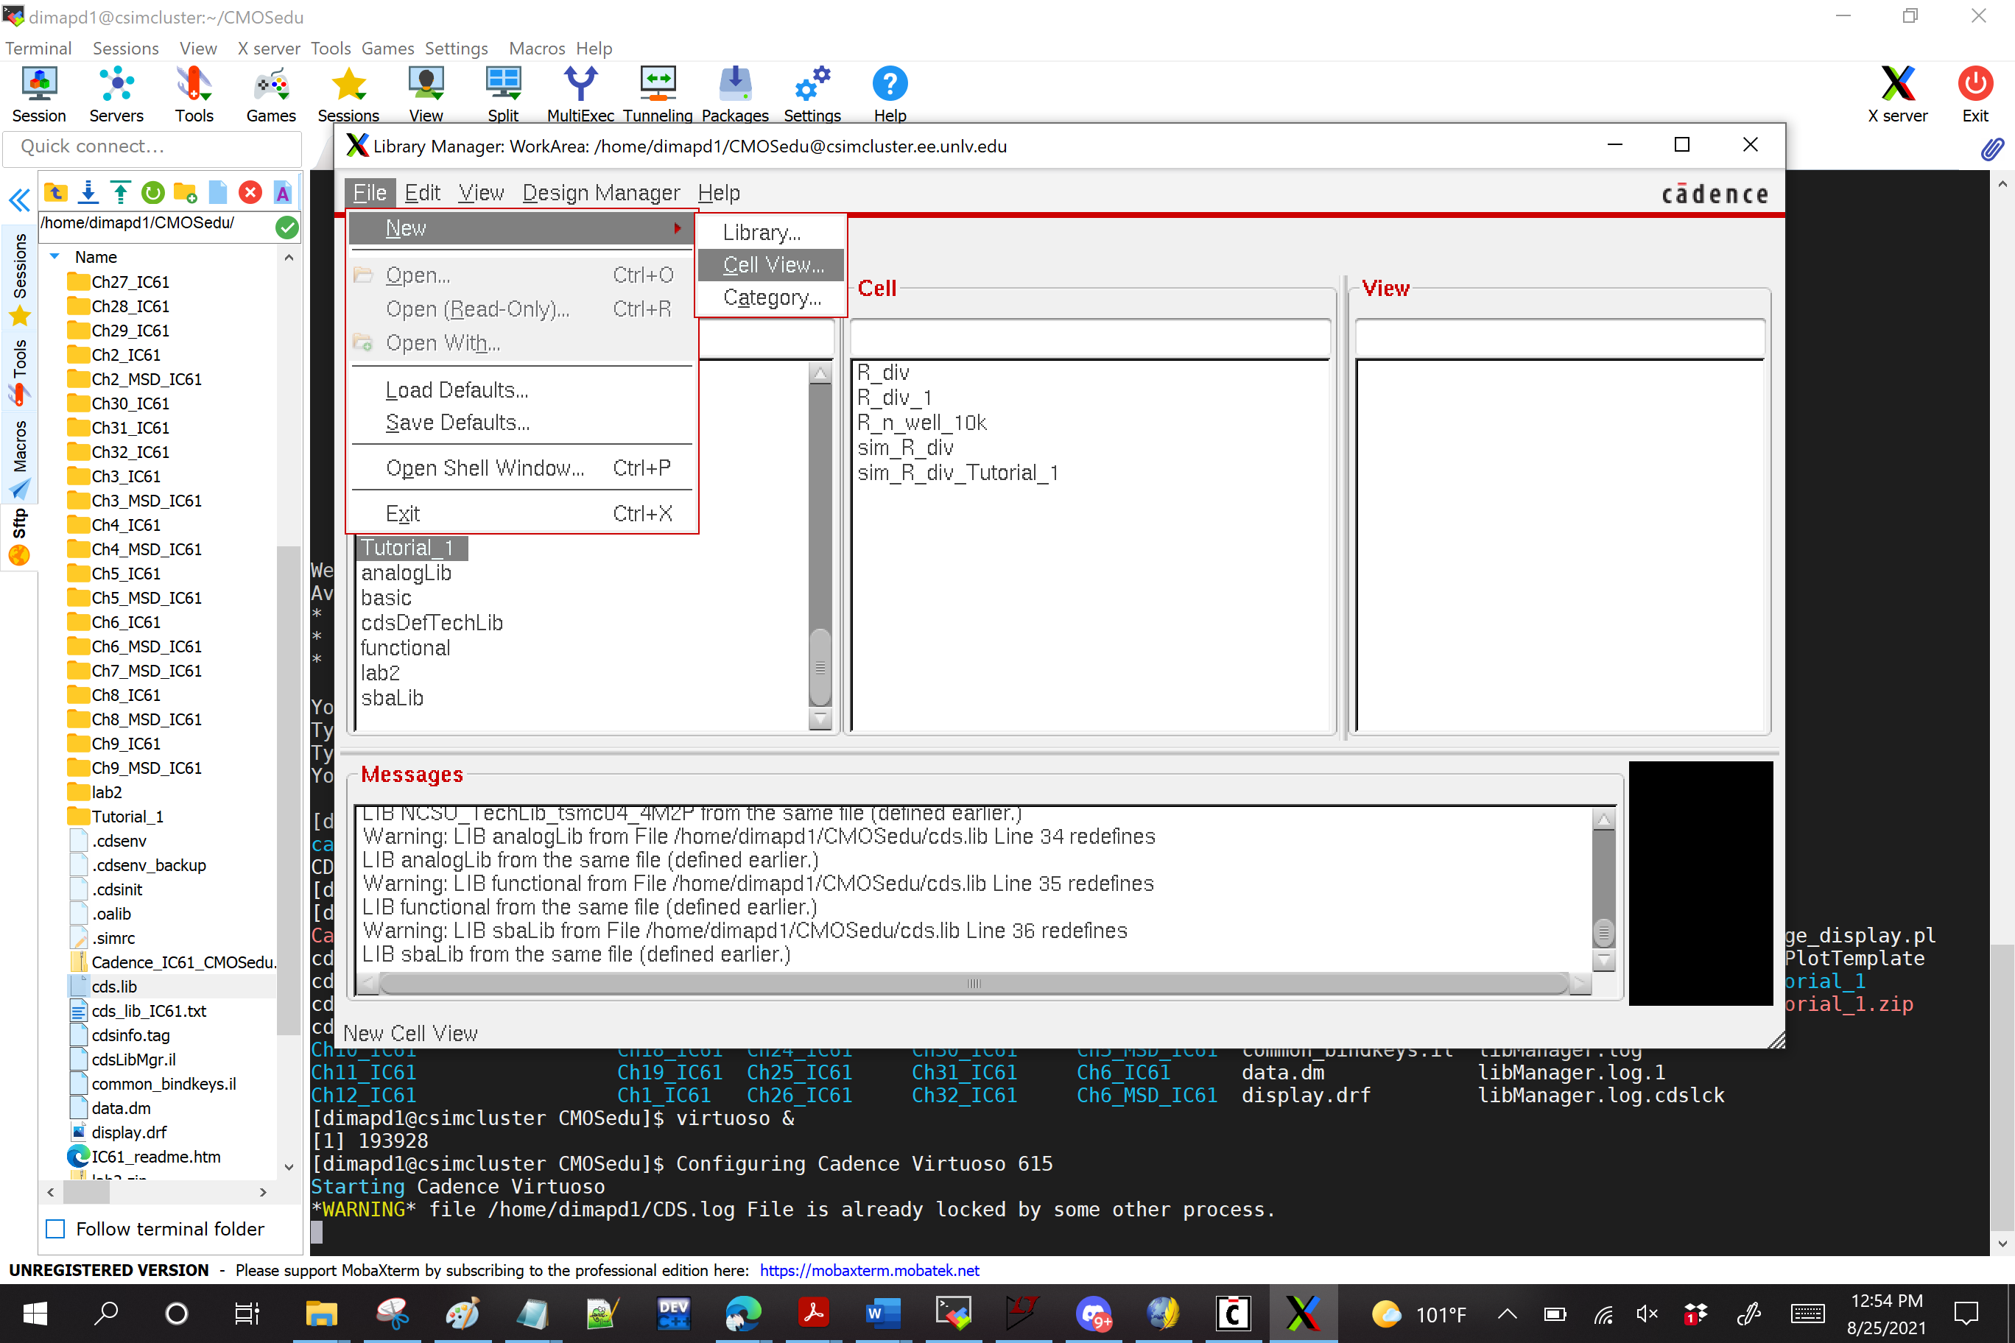Click the Quick connect input field

(x=152, y=147)
